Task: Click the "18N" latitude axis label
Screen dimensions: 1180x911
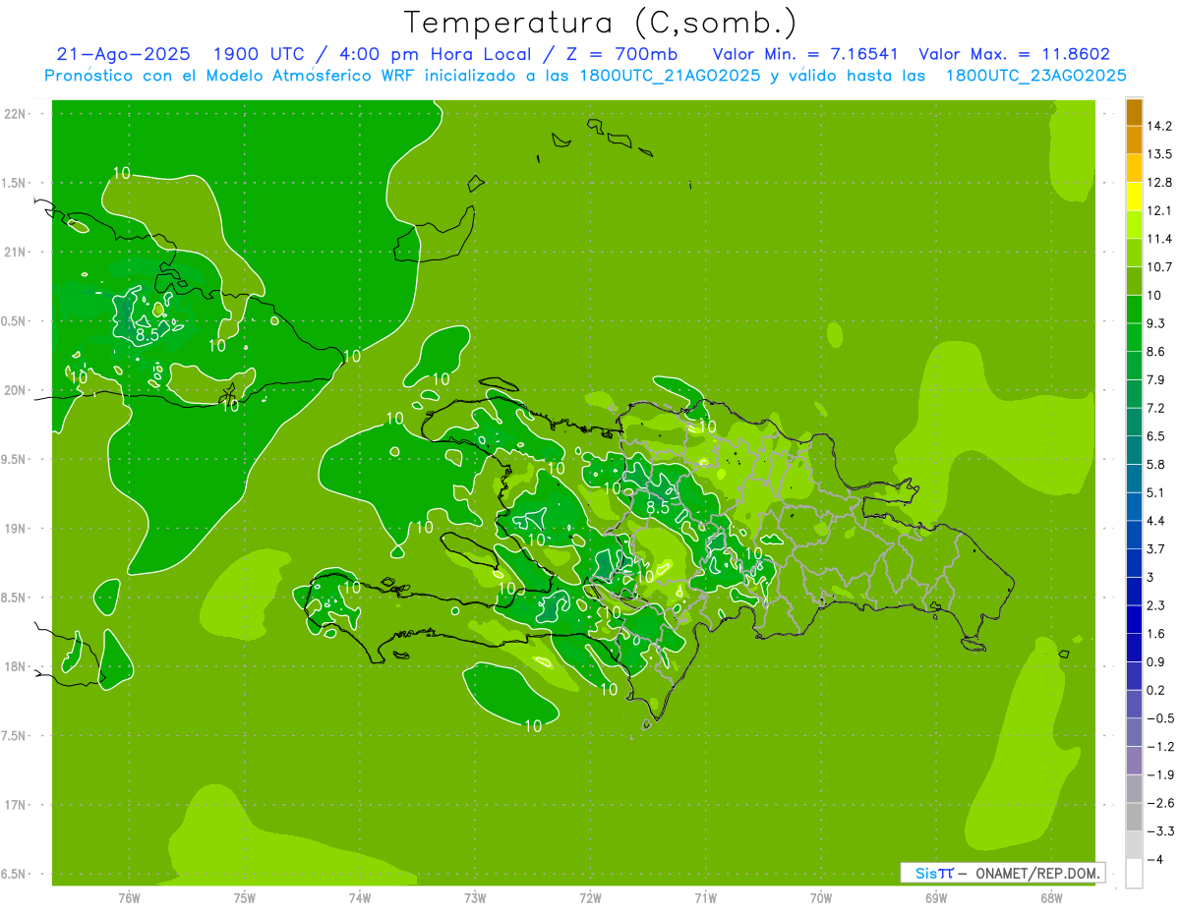Action: tap(17, 666)
